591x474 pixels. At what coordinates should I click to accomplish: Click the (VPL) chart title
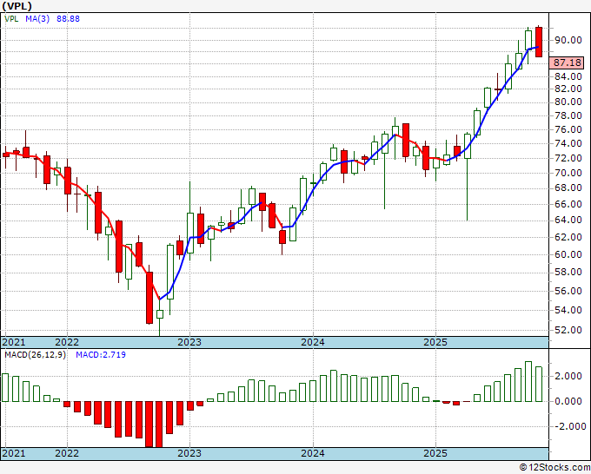[17, 6]
